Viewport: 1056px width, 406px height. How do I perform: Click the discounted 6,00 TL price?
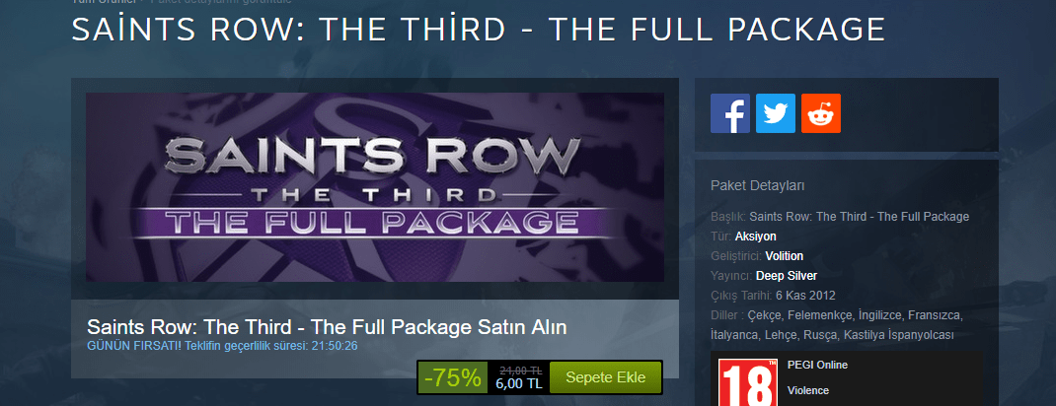[518, 383]
